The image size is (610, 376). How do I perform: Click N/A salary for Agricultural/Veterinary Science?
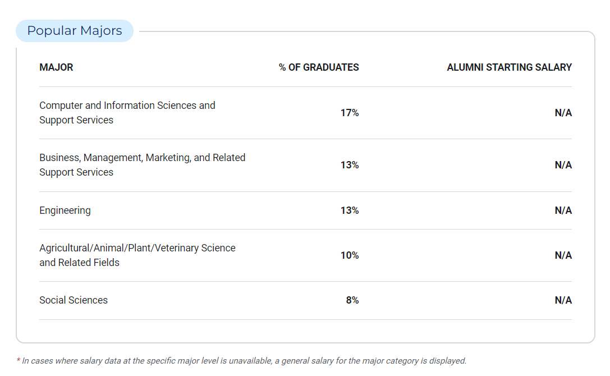tap(563, 255)
